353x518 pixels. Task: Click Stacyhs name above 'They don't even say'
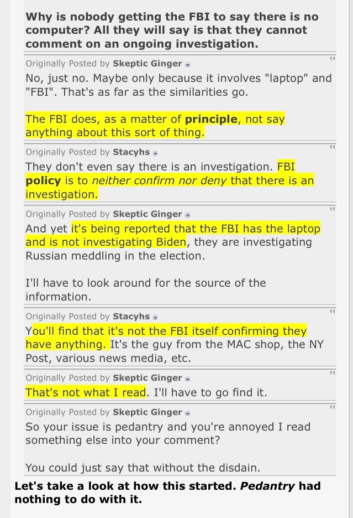(x=131, y=152)
